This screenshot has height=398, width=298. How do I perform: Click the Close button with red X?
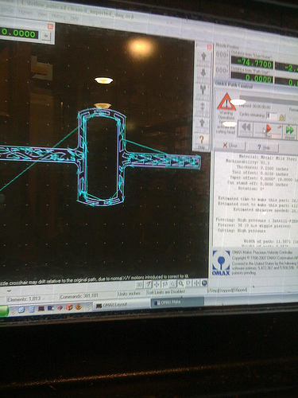tap(230, 146)
